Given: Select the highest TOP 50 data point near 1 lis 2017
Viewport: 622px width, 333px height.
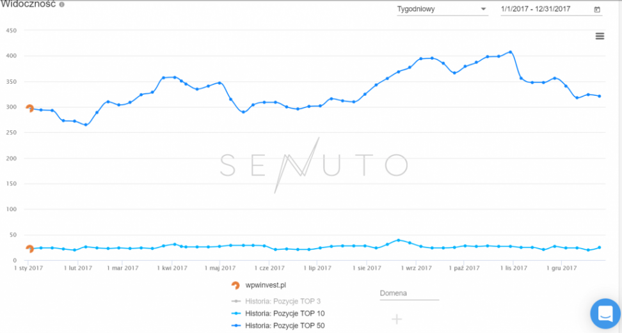Looking at the screenshot, I should (510, 52).
